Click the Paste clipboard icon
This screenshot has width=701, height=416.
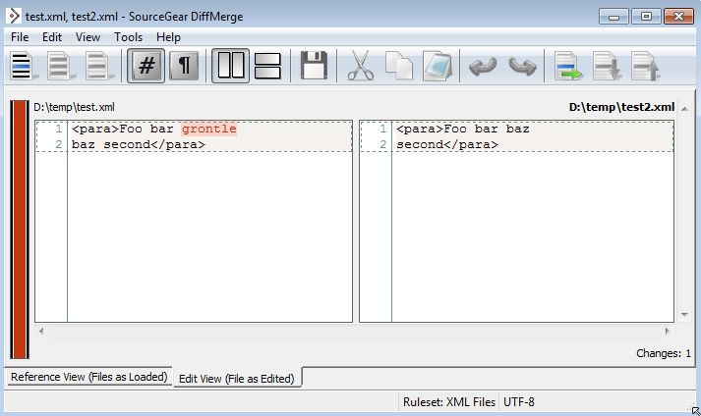click(x=438, y=66)
